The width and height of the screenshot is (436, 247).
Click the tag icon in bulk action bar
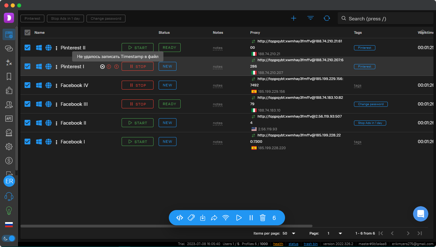point(191,218)
